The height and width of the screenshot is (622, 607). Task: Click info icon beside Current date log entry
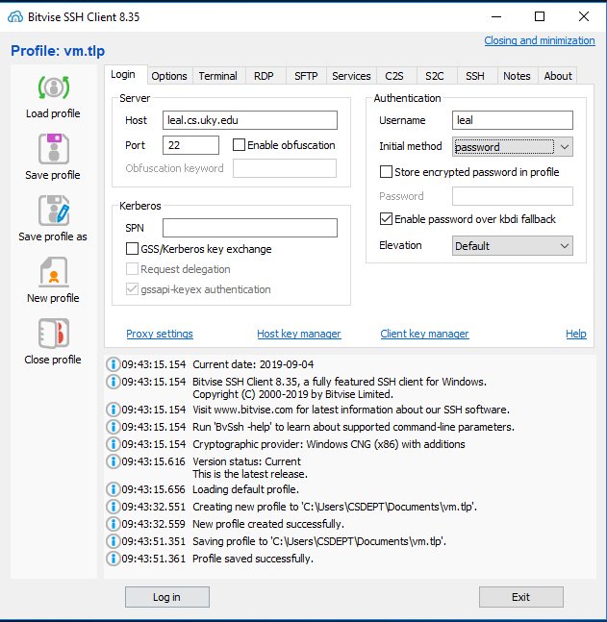click(x=114, y=364)
